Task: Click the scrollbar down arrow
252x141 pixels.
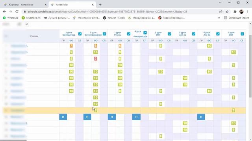Action: click(x=250, y=139)
